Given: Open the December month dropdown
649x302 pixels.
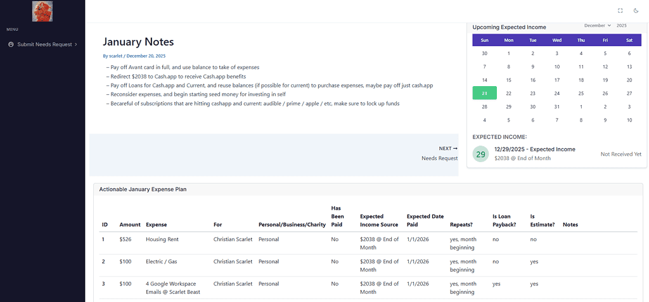Looking at the screenshot, I should [597, 25].
